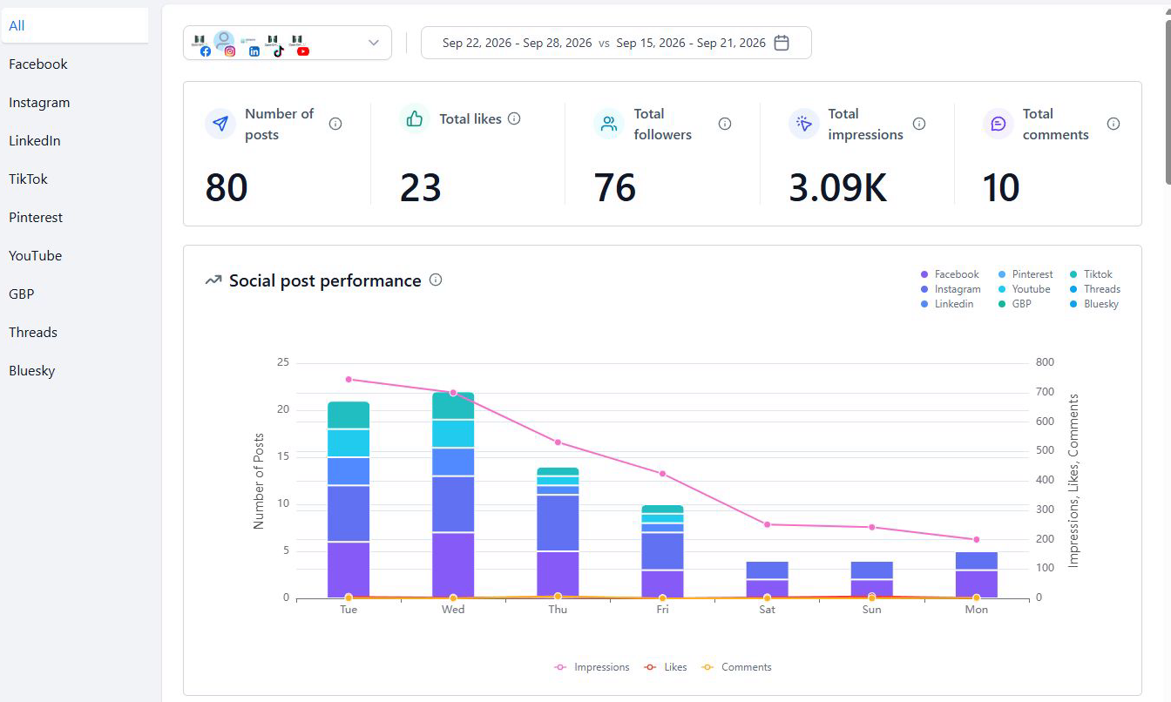Click the Fri impressions data point
The height and width of the screenshot is (702, 1171).
click(662, 474)
